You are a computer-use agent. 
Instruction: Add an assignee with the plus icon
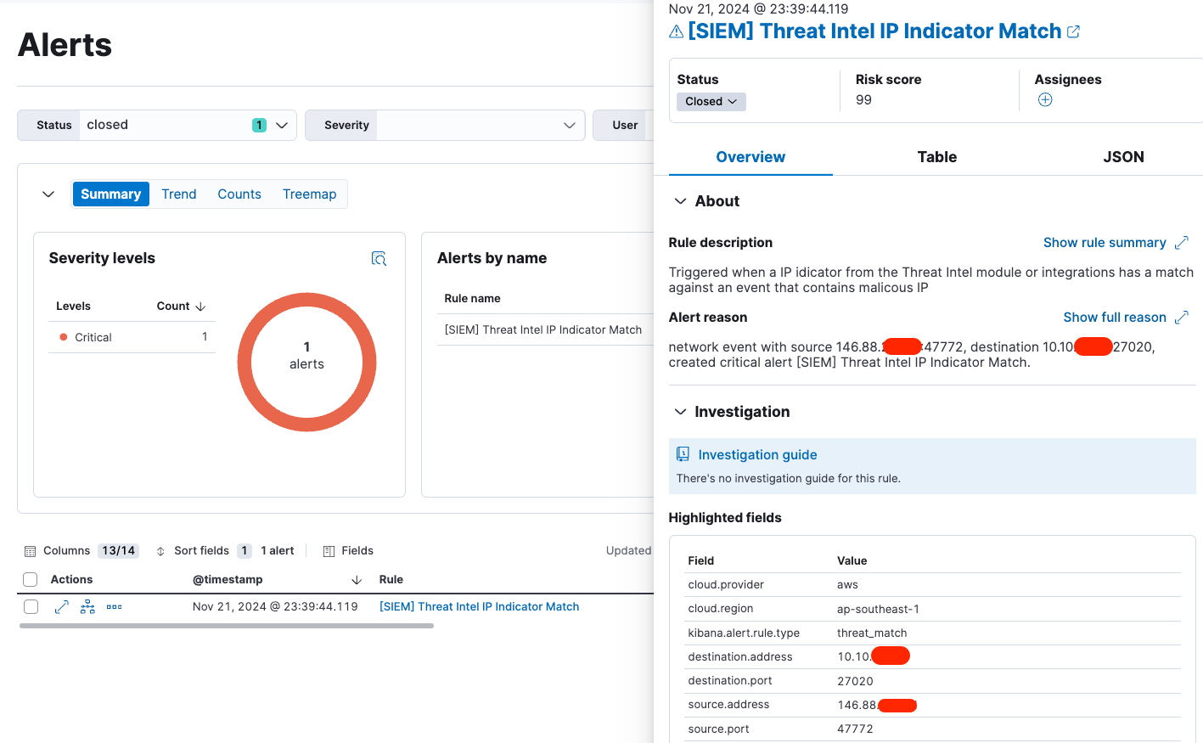click(x=1045, y=100)
